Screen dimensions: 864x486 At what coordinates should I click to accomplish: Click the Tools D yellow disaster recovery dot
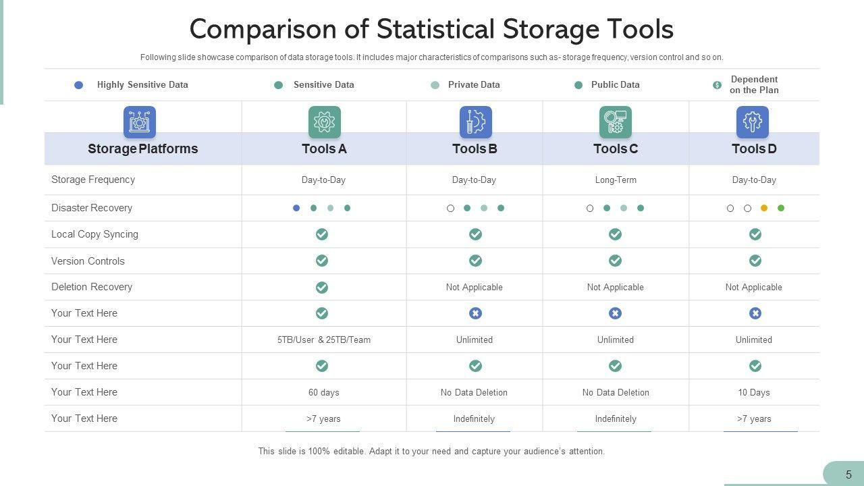[764, 209]
